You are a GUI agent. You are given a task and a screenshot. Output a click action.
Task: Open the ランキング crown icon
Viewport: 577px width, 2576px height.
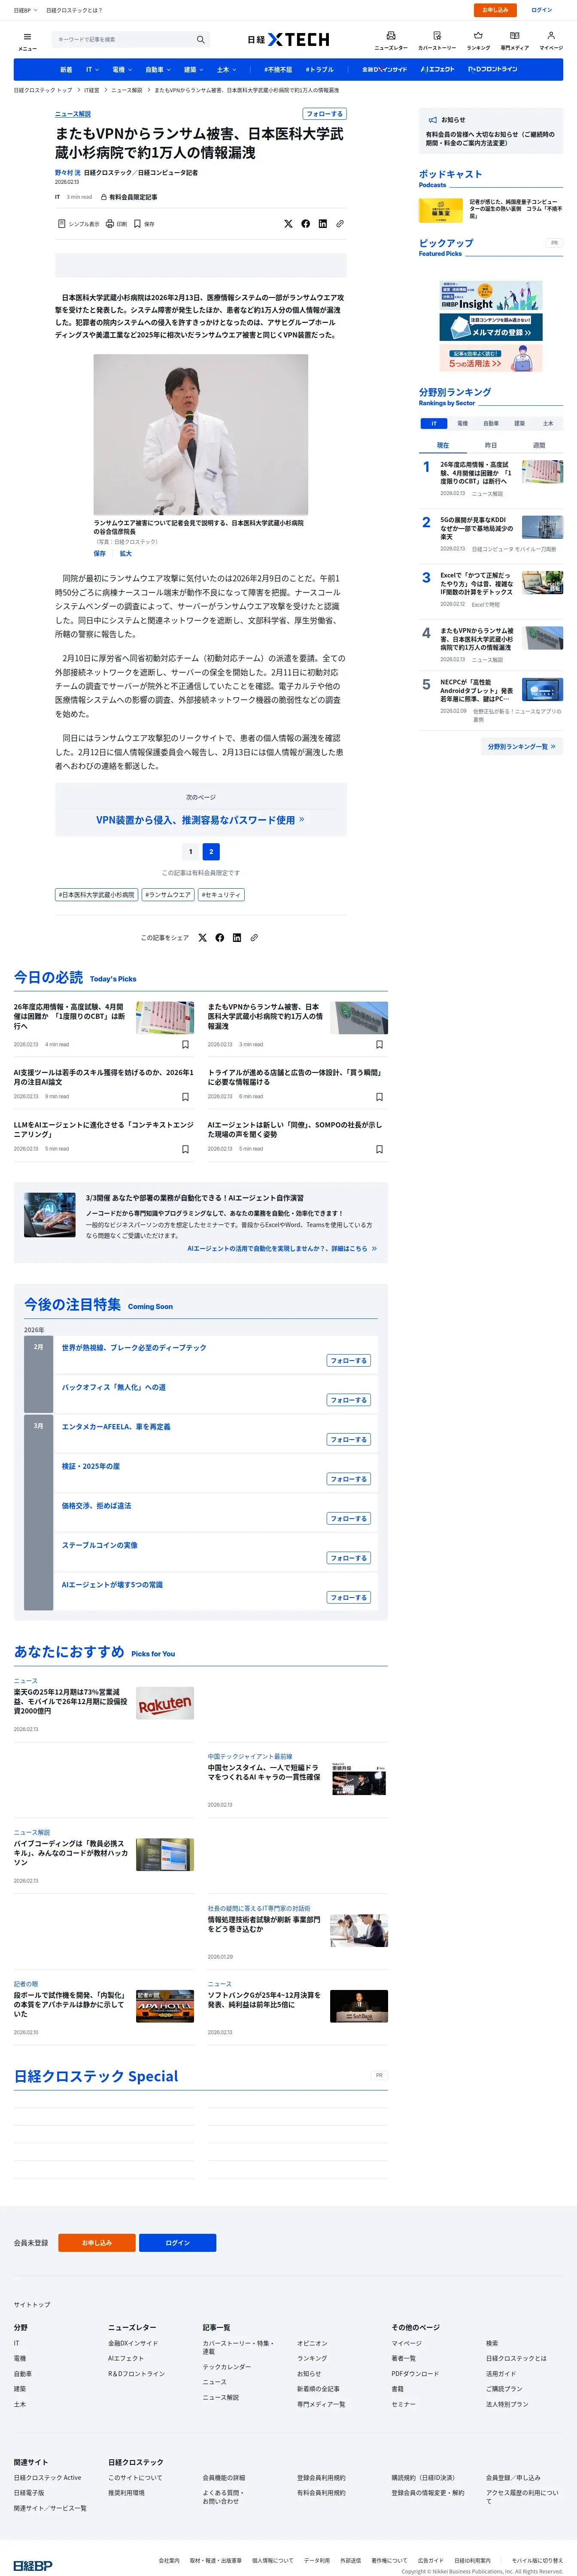(x=478, y=36)
